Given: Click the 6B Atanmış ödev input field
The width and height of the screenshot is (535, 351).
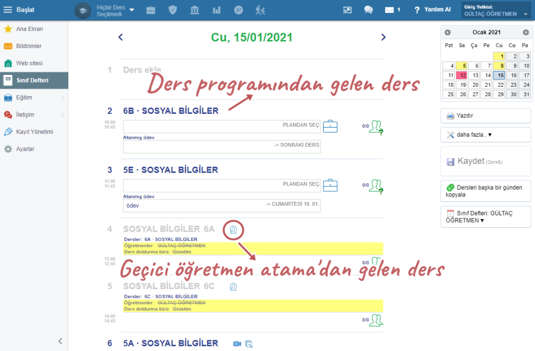Looking at the screenshot, I should coord(222,146).
